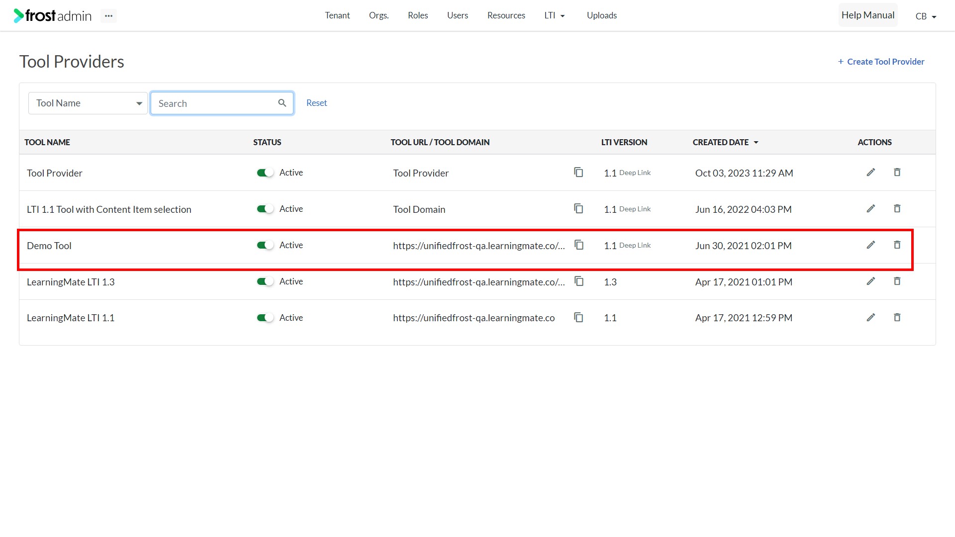Image resolution: width=955 pixels, height=537 pixels.
Task: Open the Roles navigation item
Action: click(x=418, y=15)
